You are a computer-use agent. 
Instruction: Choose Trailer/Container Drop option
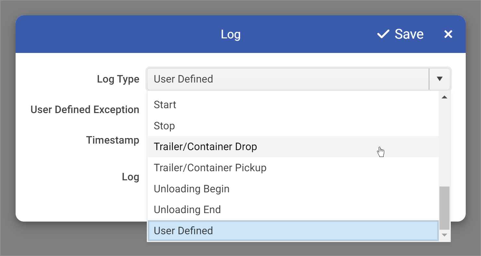click(293, 147)
